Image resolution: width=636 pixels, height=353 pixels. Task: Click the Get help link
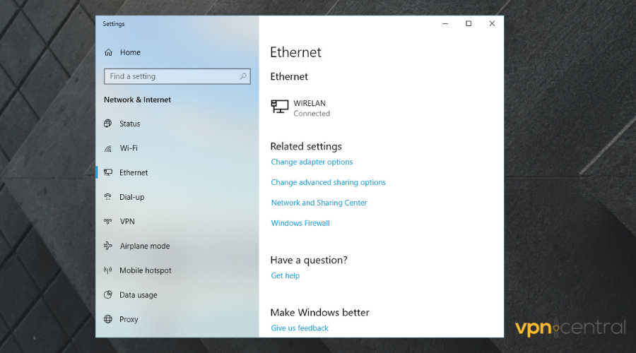pos(285,275)
